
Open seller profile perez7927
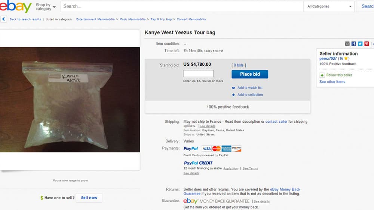(328, 59)
